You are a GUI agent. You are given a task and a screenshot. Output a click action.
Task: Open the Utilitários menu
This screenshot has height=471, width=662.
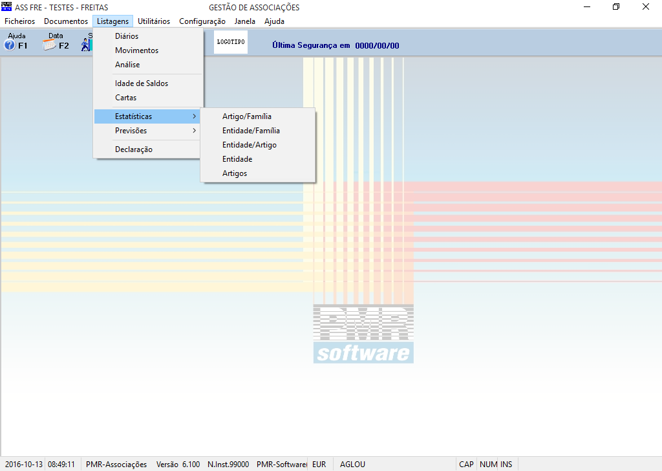tap(154, 21)
